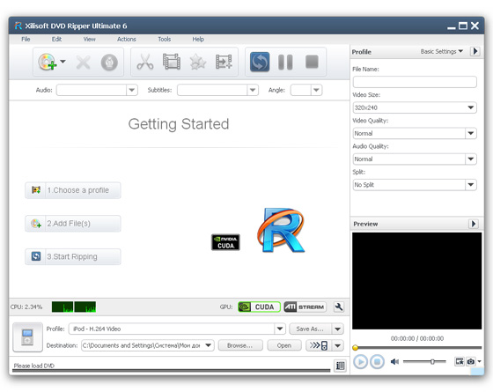This screenshot has width=493, height=392.
Task: Mute the preview speaker icon
Action: (x=394, y=362)
